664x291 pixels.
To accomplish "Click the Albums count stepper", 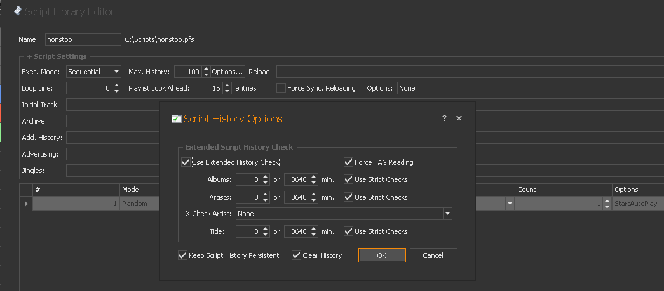I will point(265,179).
